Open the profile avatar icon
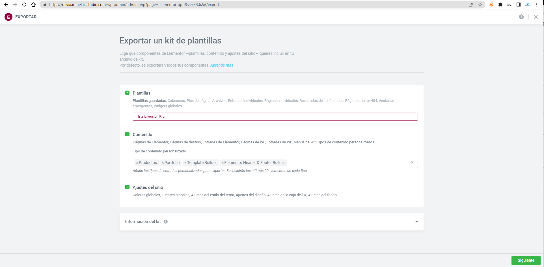This screenshot has height=267, width=544. [528, 5]
